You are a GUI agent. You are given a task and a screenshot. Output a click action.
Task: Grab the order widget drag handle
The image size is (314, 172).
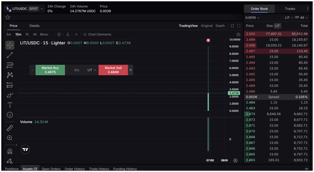pyautogui.click(x=32, y=70)
